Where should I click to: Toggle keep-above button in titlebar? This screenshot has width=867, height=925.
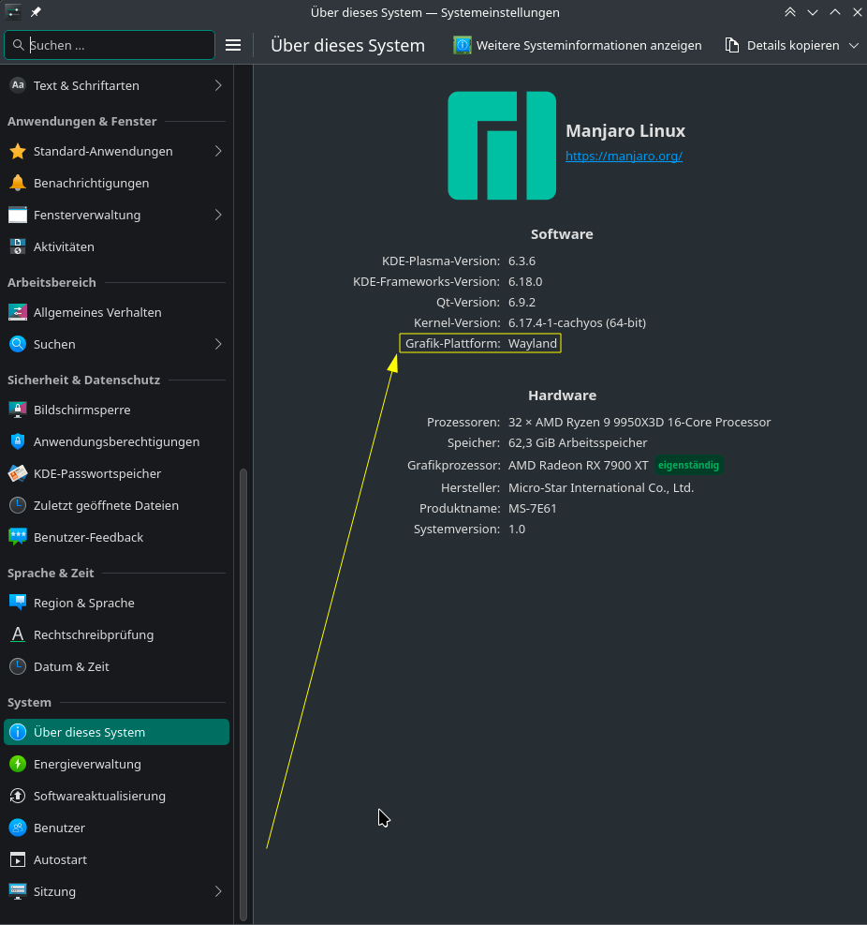(790, 12)
